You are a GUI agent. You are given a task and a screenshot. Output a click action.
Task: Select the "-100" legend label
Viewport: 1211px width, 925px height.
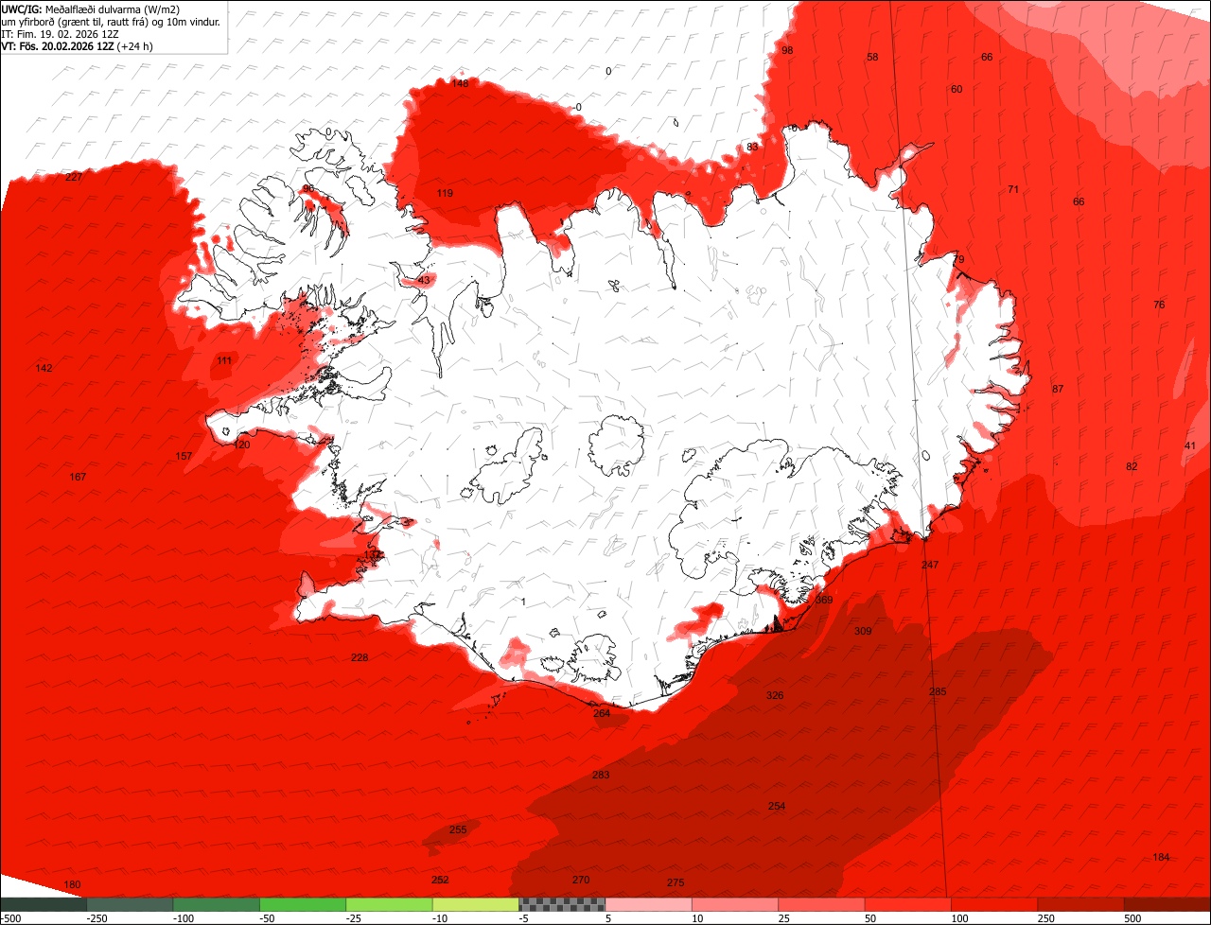[184, 918]
